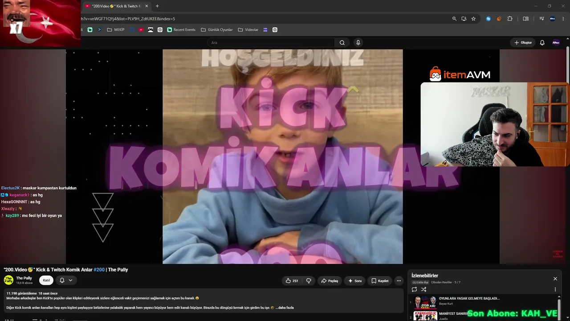Click the Soru ask button
This screenshot has height=321, width=570.
pyautogui.click(x=355, y=281)
